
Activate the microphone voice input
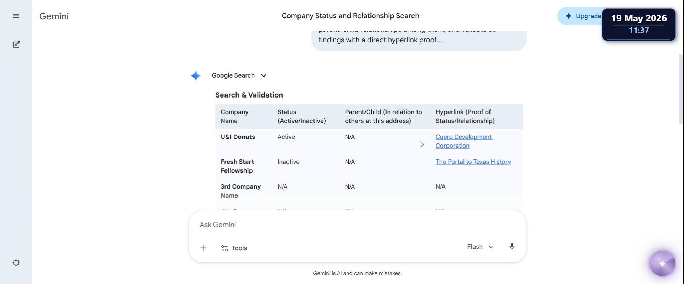click(512, 247)
